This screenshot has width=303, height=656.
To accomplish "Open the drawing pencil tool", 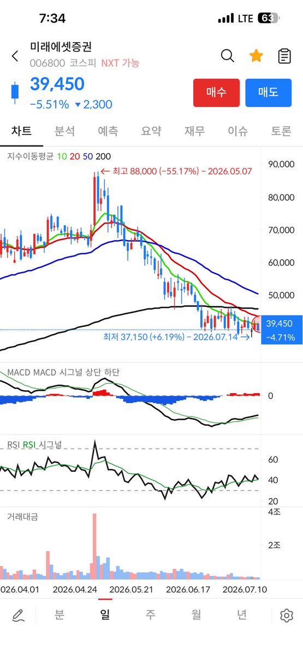I will tap(19, 615).
